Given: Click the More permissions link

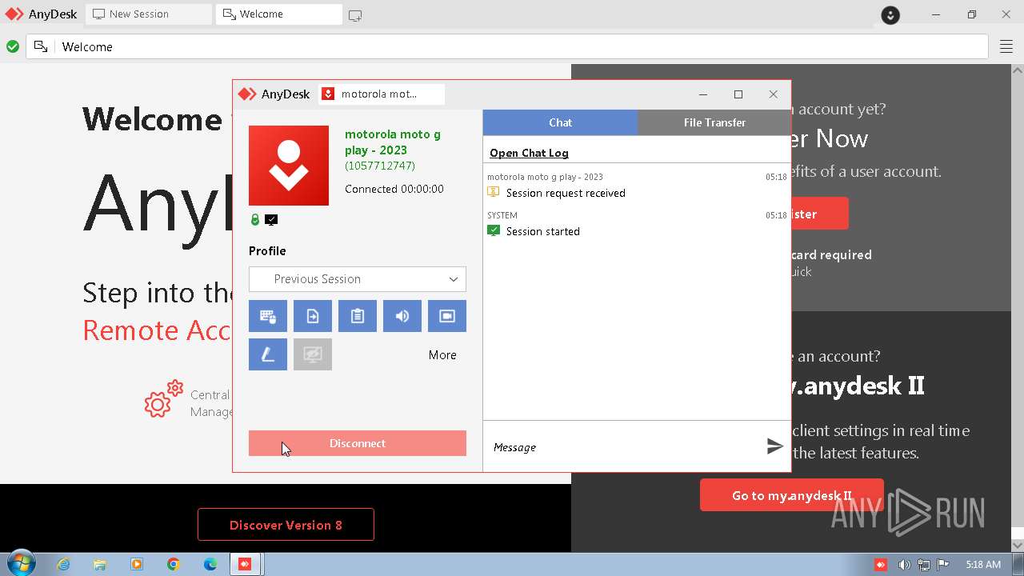Looking at the screenshot, I should (442, 355).
